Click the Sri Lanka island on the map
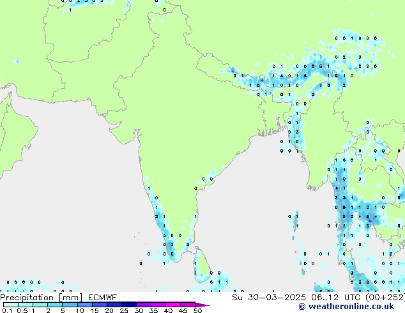Image resolution: width=405 pixels, height=313 pixels. pos(201,264)
